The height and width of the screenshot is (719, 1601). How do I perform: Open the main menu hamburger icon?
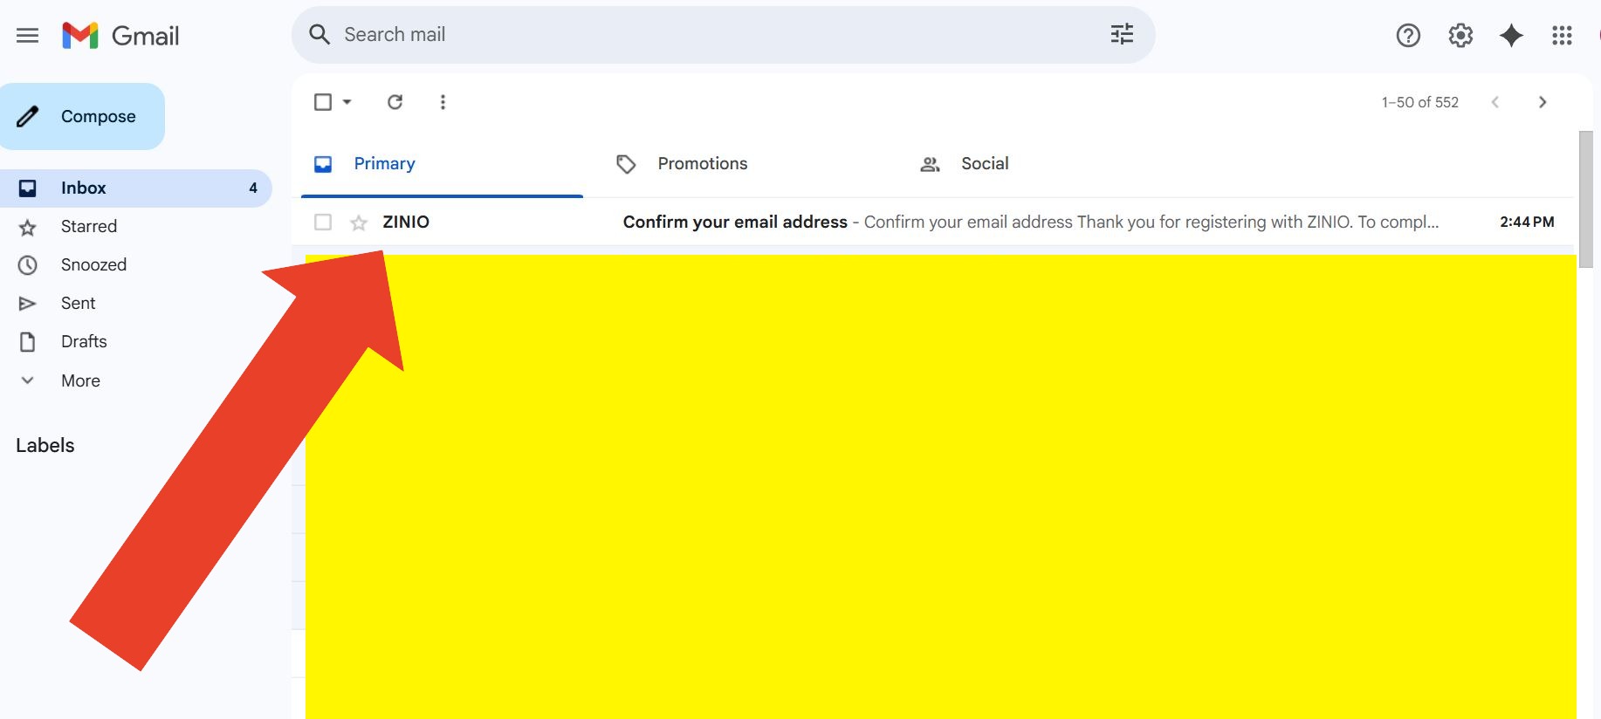tap(28, 36)
